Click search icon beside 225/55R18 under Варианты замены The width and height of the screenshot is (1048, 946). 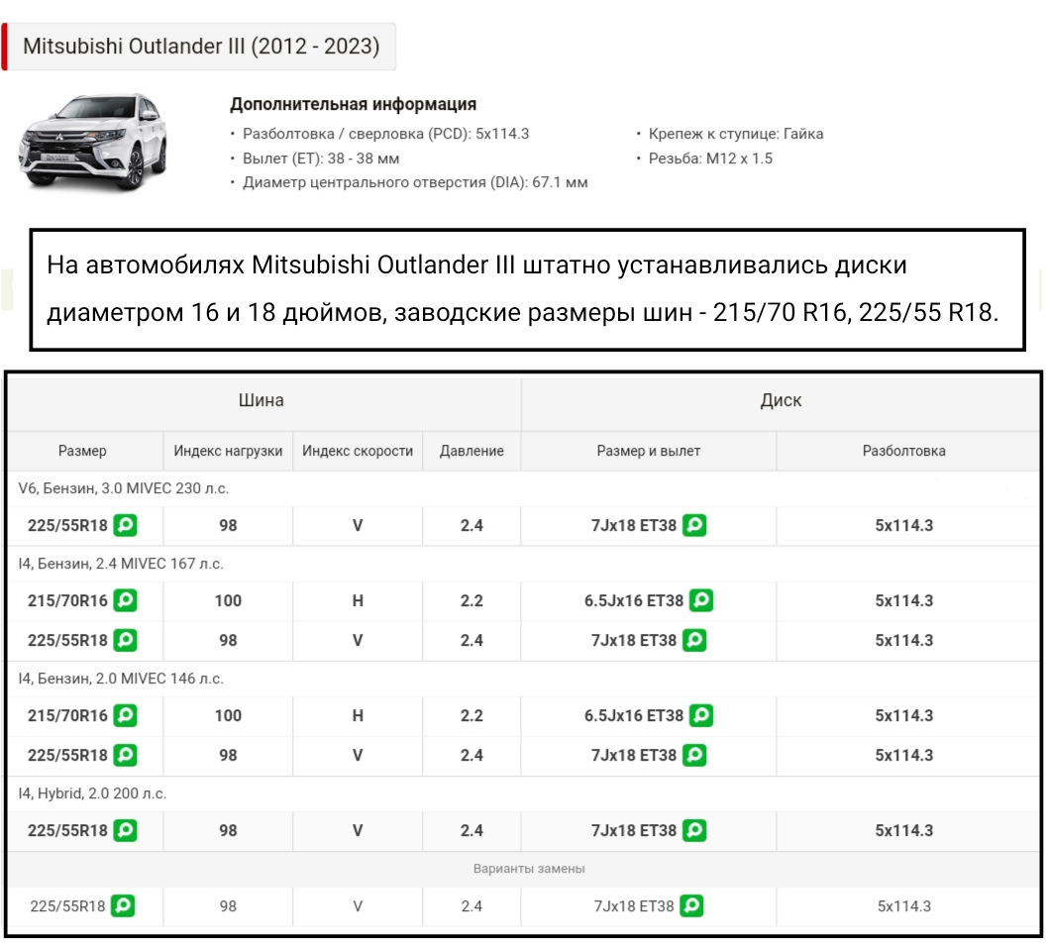coord(123,906)
